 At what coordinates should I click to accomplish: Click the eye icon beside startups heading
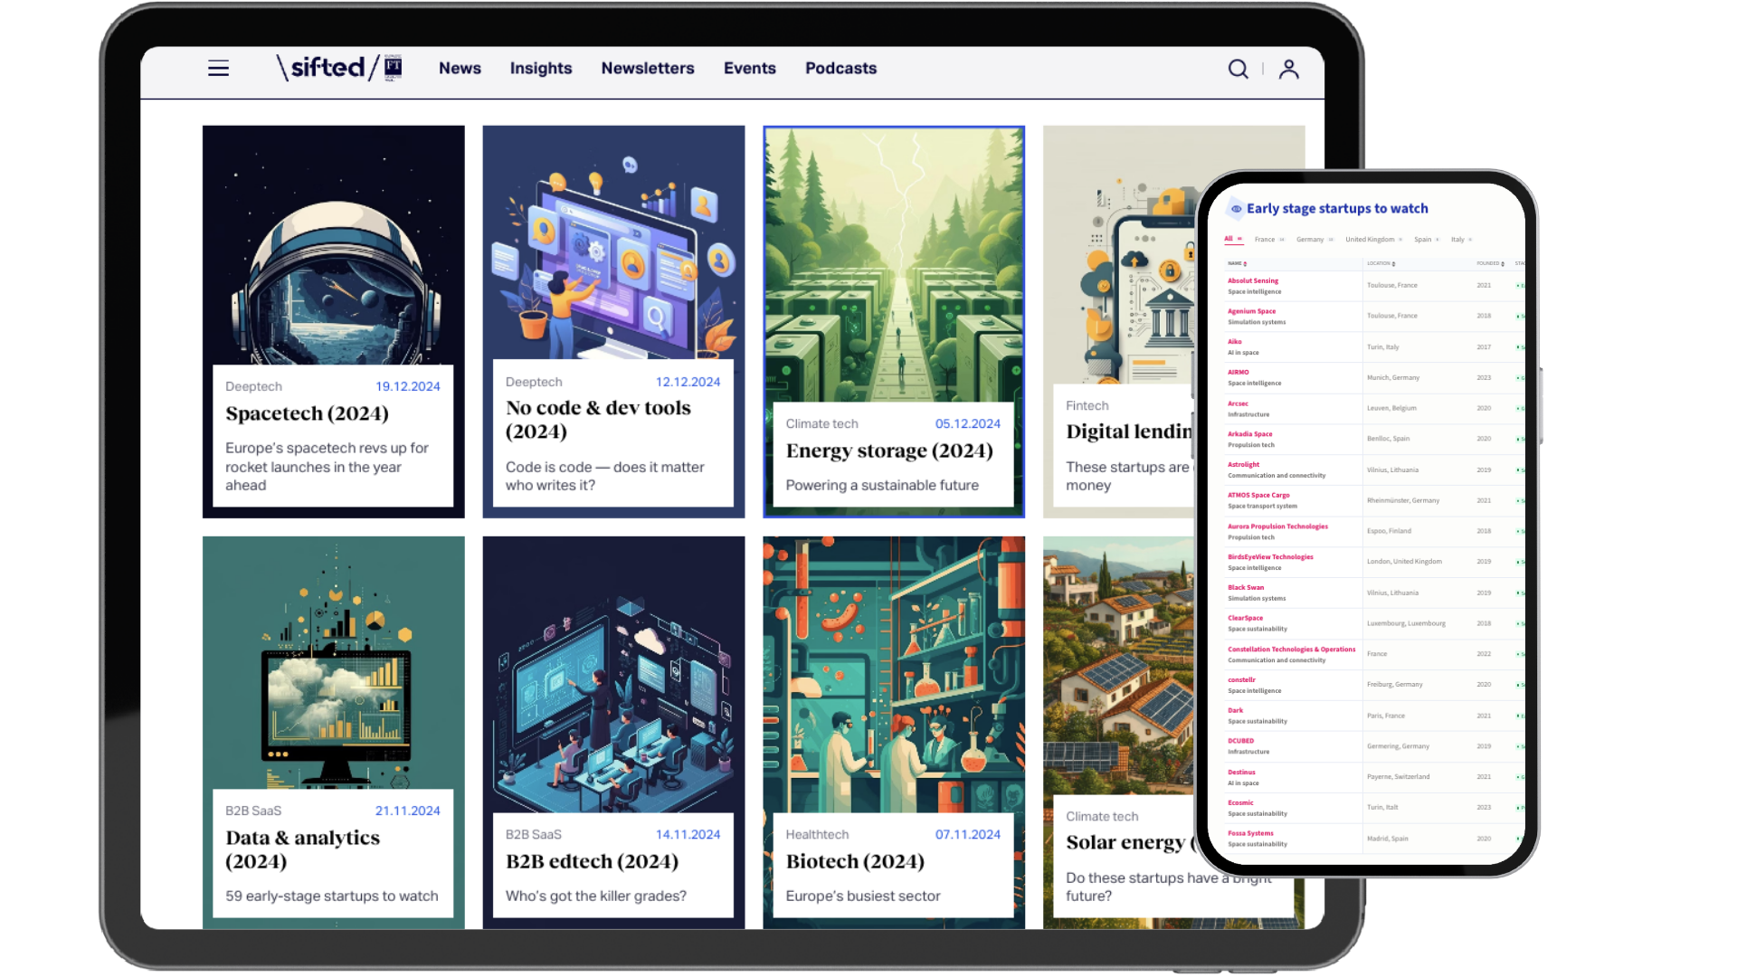(x=1236, y=209)
